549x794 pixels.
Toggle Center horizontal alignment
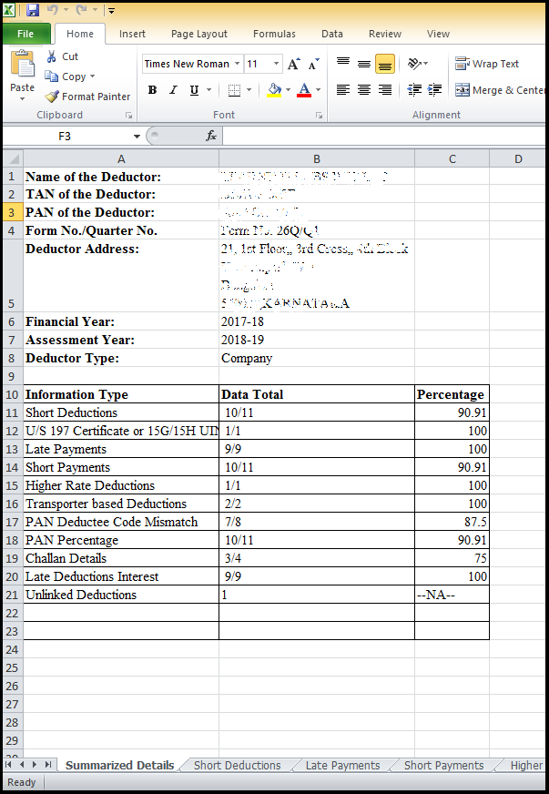363,90
